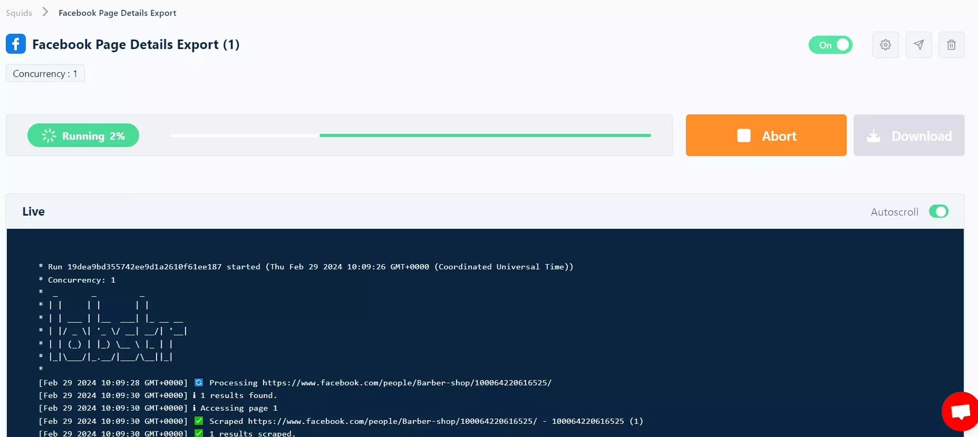Select Facebook Page Details Export breadcrumb
Screen dimensions: 978x437
click(x=117, y=13)
